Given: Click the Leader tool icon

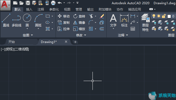Looking at the screenshot, I should [133, 22].
